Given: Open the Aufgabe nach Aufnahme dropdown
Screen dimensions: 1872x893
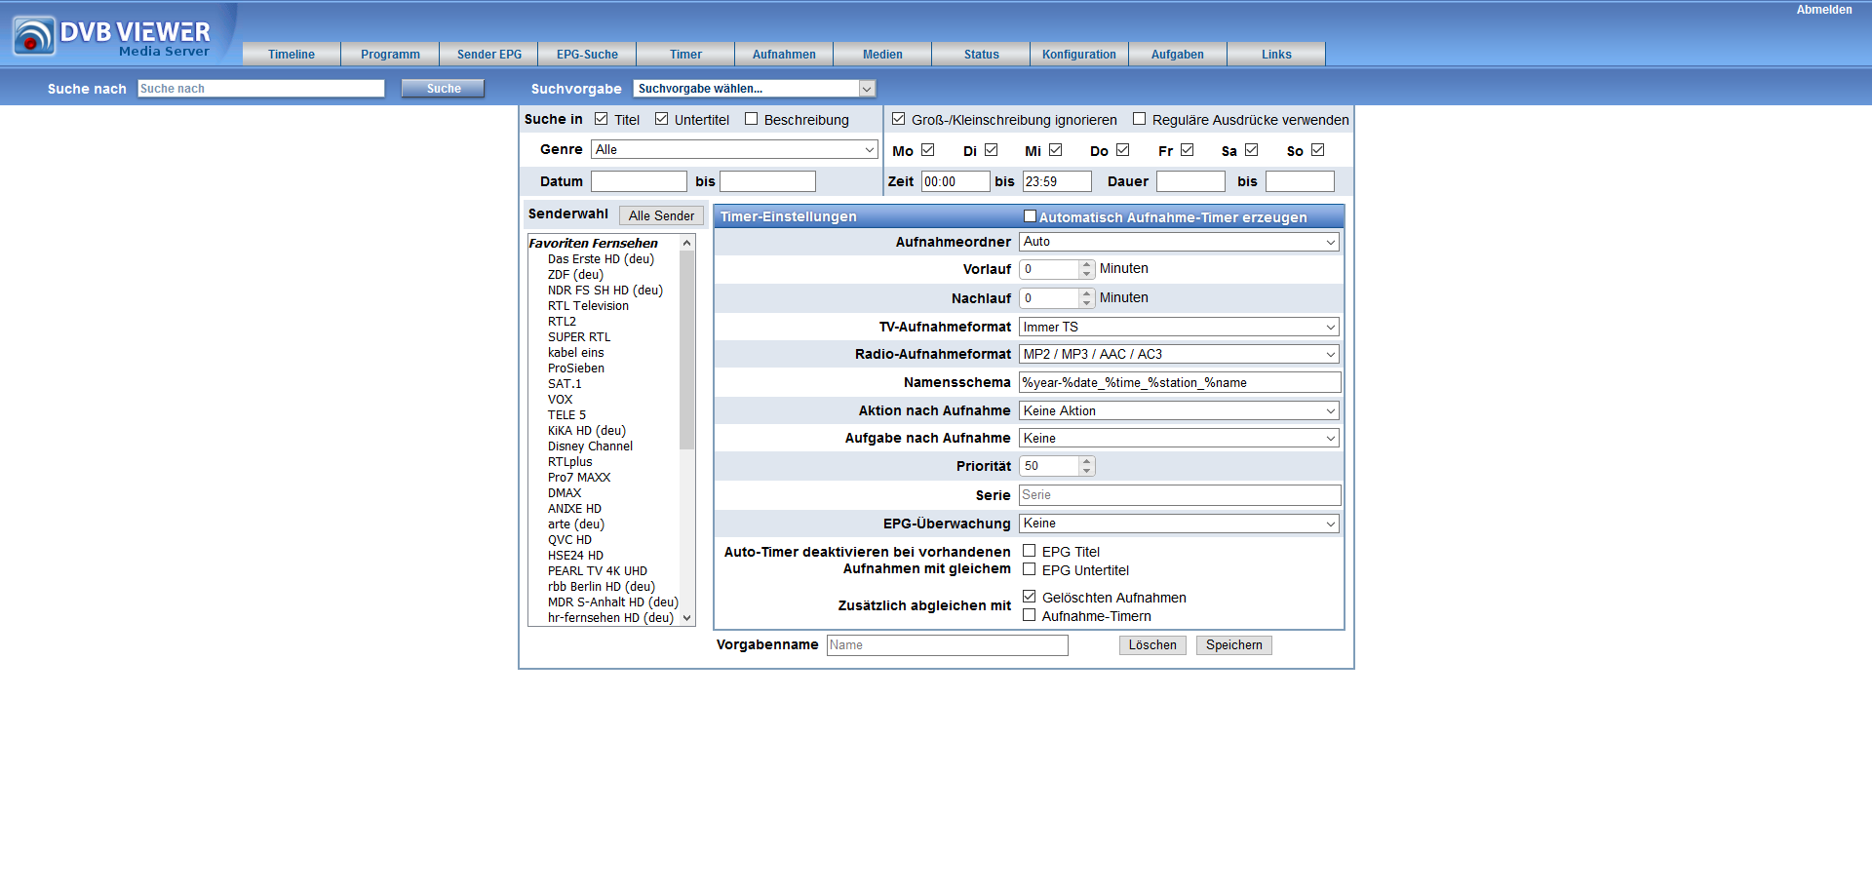Looking at the screenshot, I should click(1179, 438).
